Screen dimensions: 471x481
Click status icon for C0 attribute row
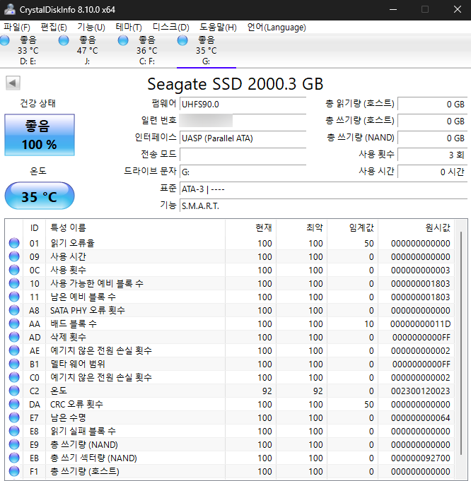coord(14,377)
